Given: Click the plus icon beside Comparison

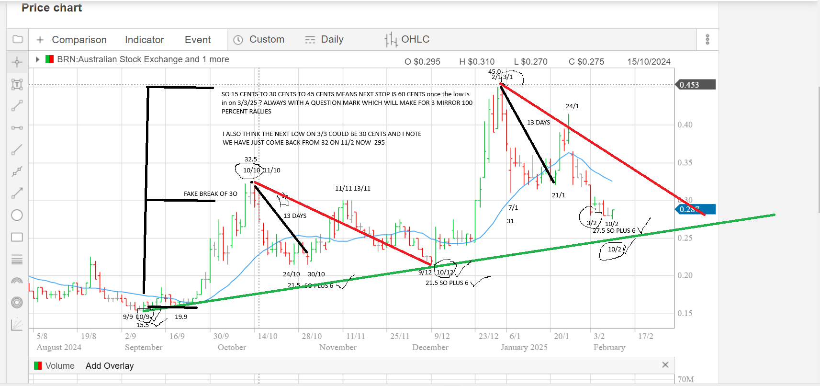Looking at the screenshot, I should 40,40.
